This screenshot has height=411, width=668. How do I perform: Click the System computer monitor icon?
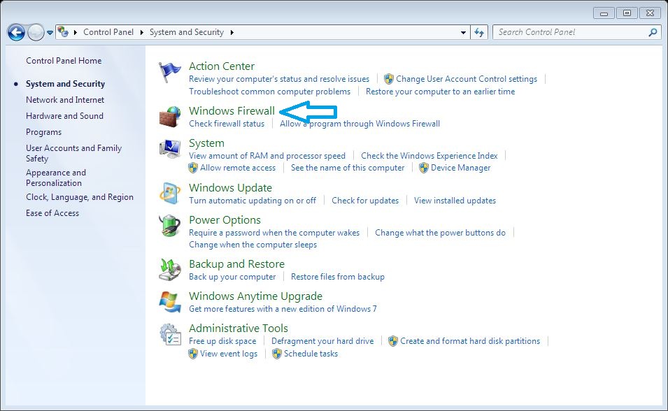(169, 149)
